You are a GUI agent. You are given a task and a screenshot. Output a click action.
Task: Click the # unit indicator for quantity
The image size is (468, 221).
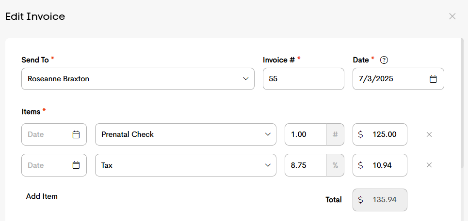point(335,134)
